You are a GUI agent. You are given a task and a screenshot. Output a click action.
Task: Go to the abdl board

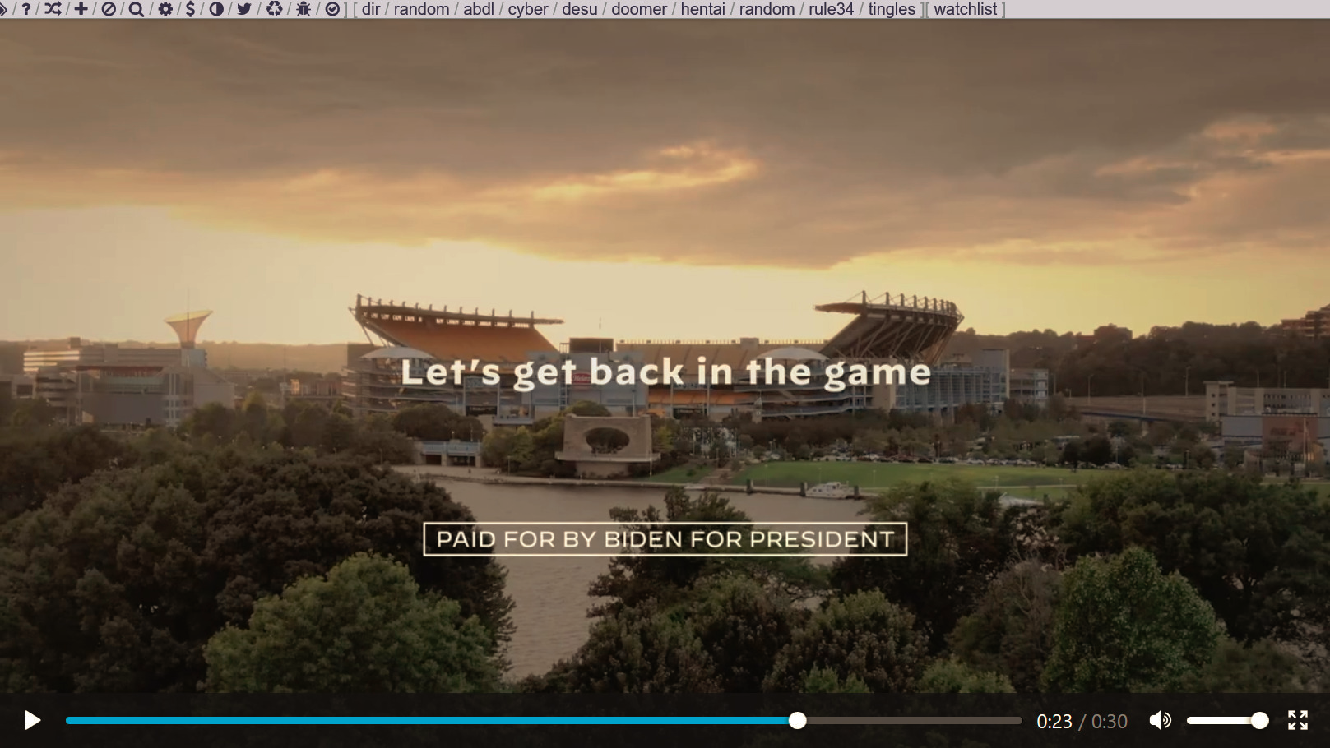click(x=478, y=9)
